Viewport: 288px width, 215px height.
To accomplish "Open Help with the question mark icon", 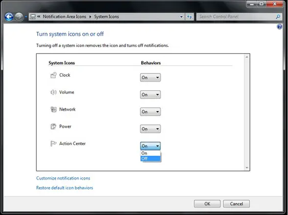I will tap(280, 27).
